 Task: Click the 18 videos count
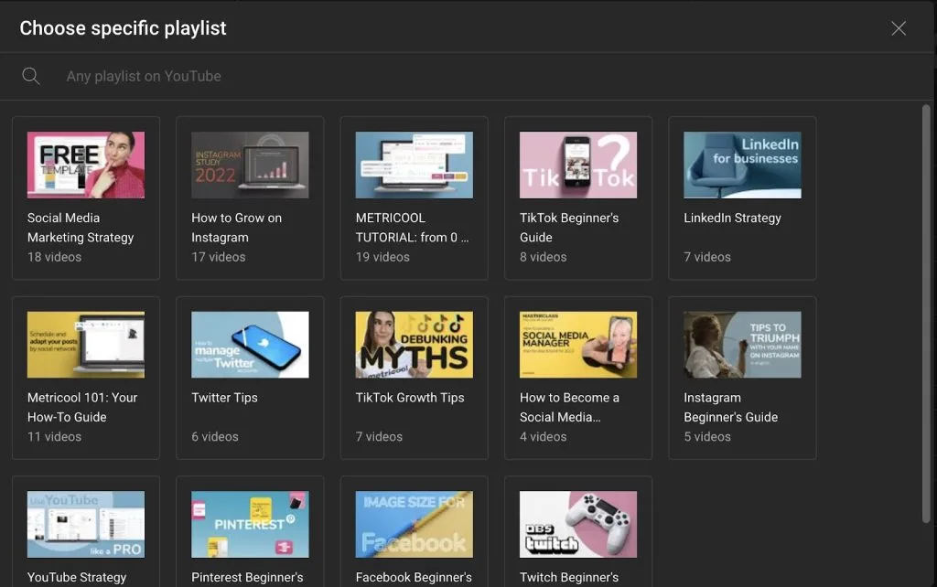(54, 257)
